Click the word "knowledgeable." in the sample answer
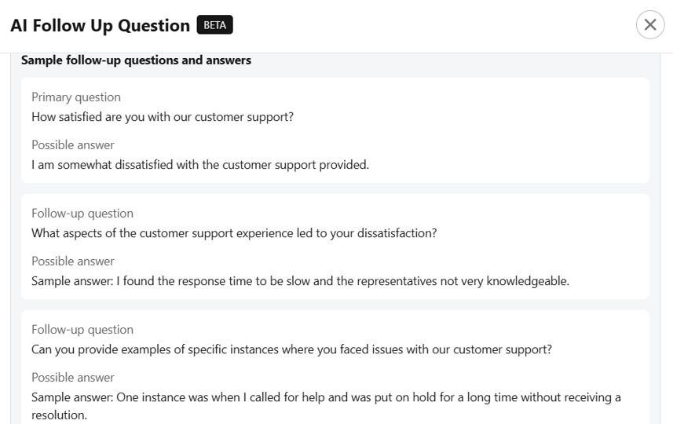 (x=528, y=281)
